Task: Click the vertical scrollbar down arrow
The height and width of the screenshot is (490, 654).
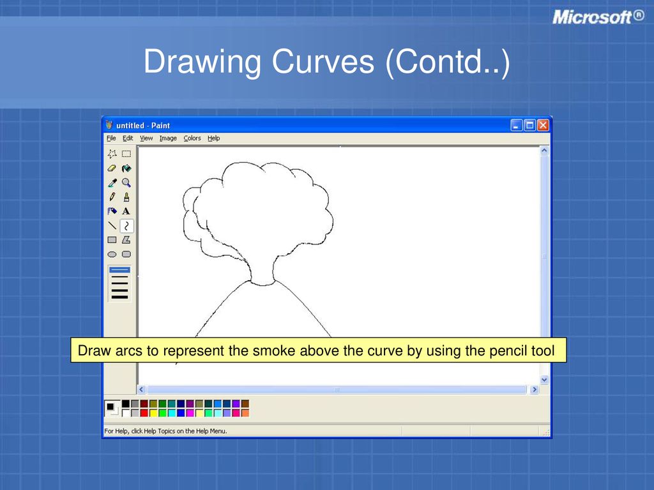Action: point(544,380)
